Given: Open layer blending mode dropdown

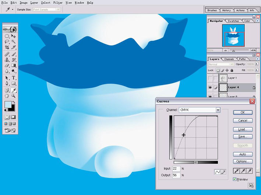Looking at the screenshot, I should (x=221, y=64).
